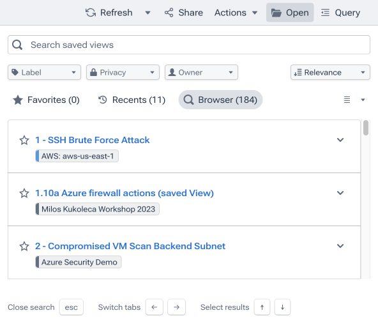Favorite the SSH Brute Force Attack view
The image size is (378, 322).
[24, 140]
